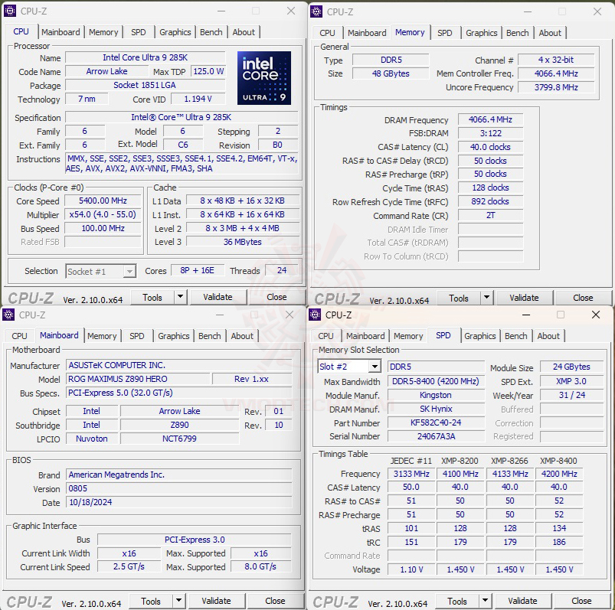Click Validate button in CPU tab window

click(218, 297)
